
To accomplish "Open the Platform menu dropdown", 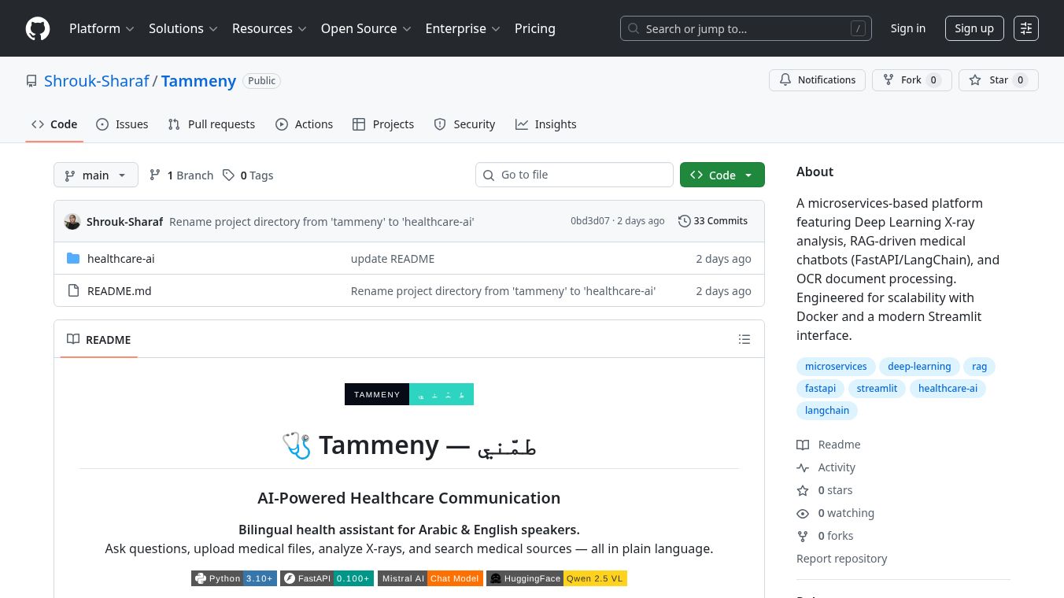I will click(x=102, y=28).
